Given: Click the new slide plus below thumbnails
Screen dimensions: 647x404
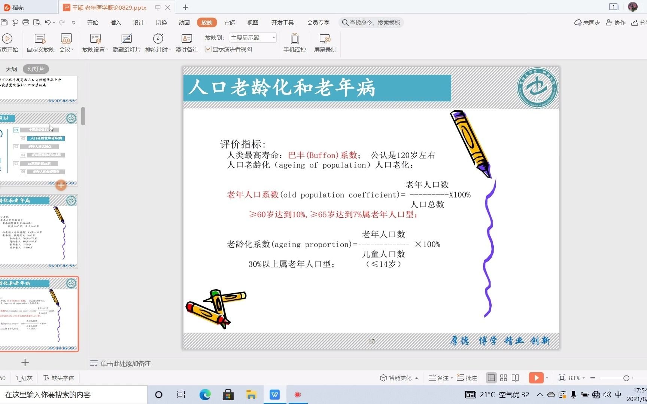Looking at the screenshot, I should point(25,362).
